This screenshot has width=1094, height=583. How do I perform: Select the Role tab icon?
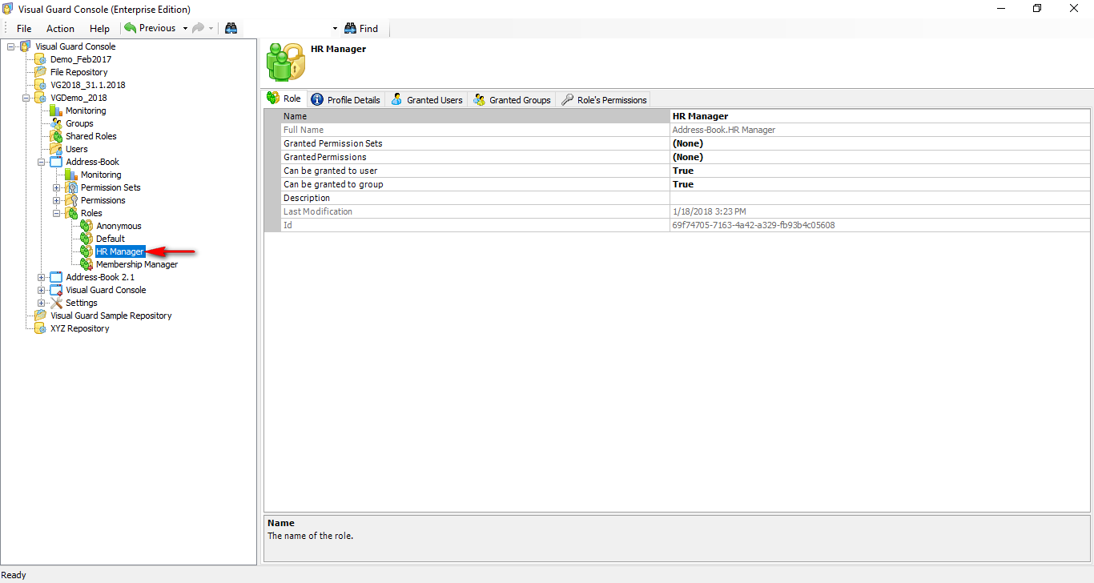[x=275, y=99]
